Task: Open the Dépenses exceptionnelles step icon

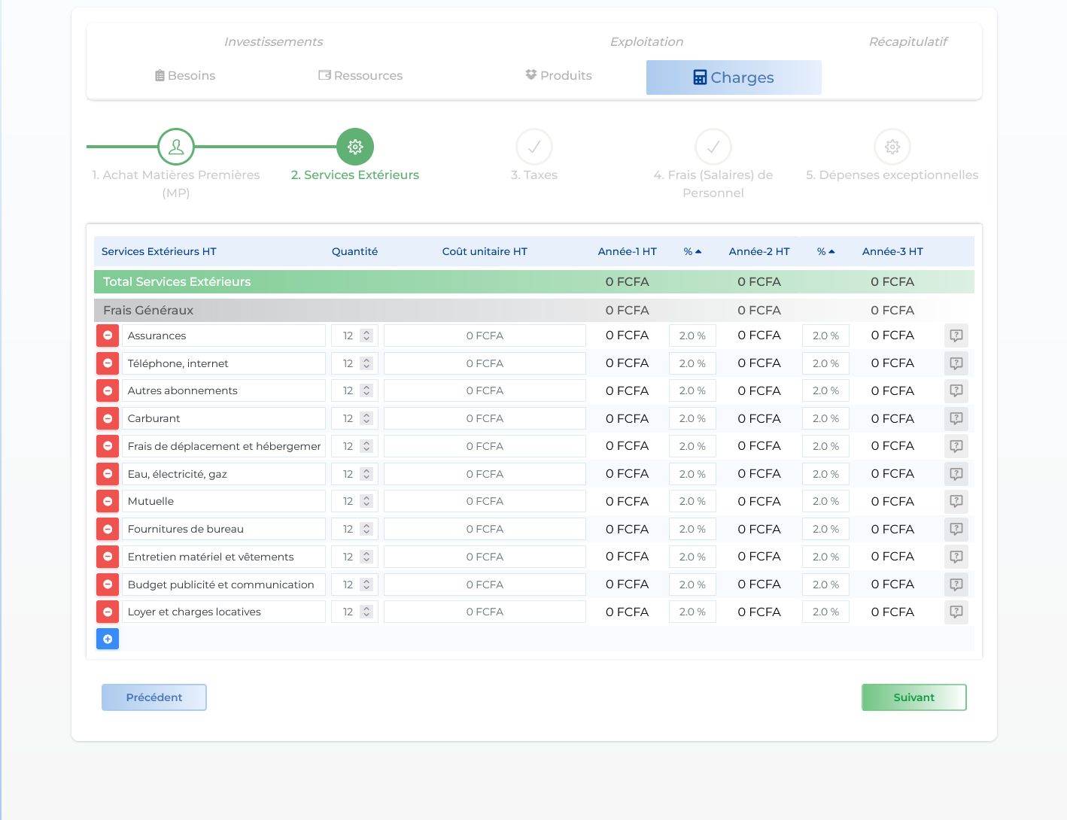Action: (892, 147)
